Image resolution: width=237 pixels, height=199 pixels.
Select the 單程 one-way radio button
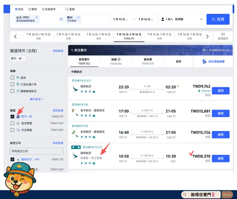pos(29,9)
